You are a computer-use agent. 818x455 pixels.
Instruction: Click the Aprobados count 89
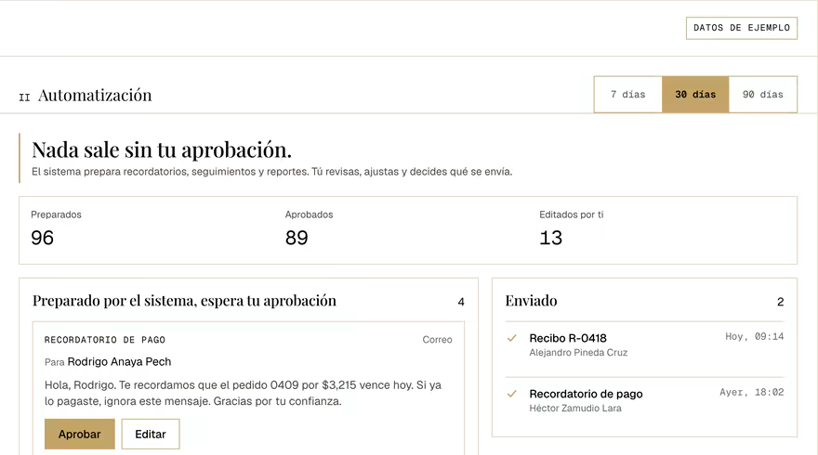coord(297,238)
